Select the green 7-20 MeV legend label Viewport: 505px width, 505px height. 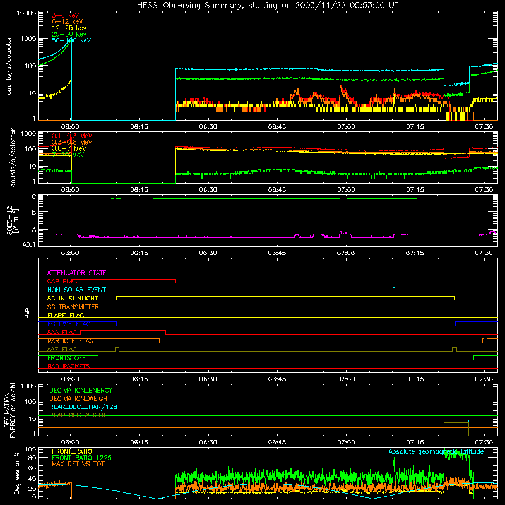[68, 155]
